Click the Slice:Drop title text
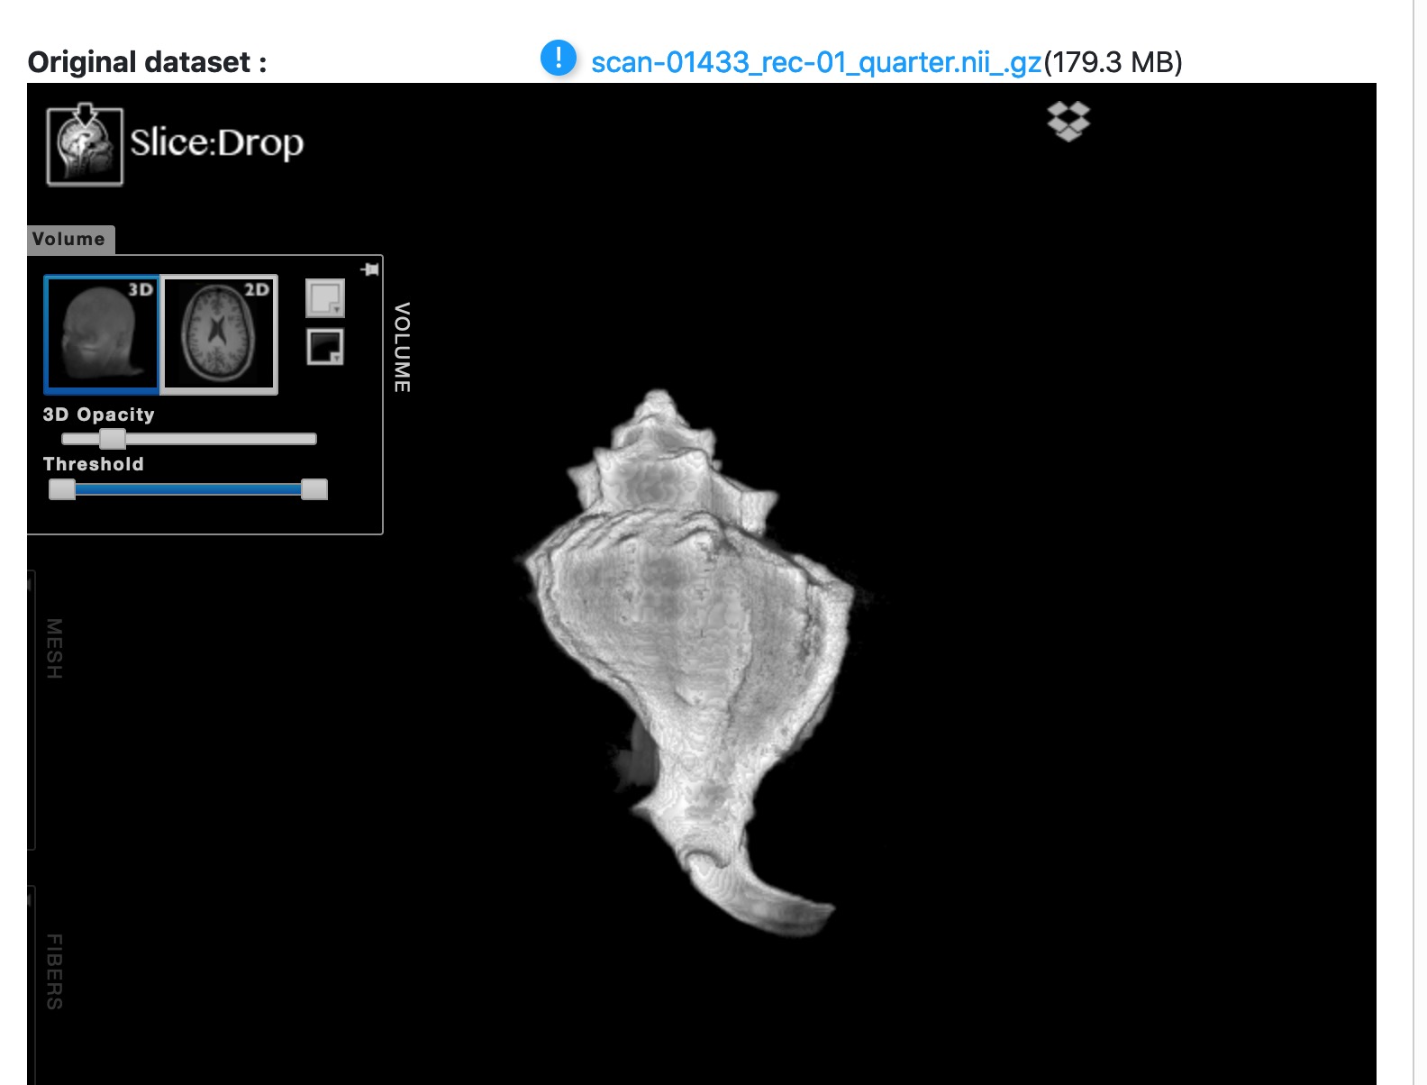 [x=217, y=143]
